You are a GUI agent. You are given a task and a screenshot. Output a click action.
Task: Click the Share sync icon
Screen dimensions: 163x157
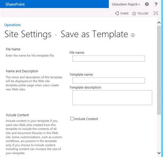[117, 13]
